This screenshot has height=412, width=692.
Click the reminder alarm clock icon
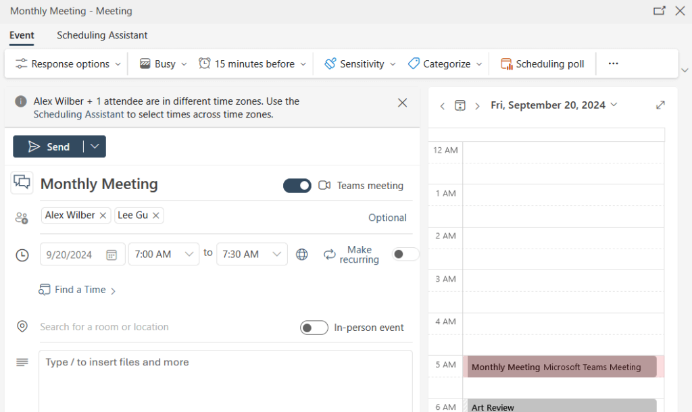[x=204, y=63]
